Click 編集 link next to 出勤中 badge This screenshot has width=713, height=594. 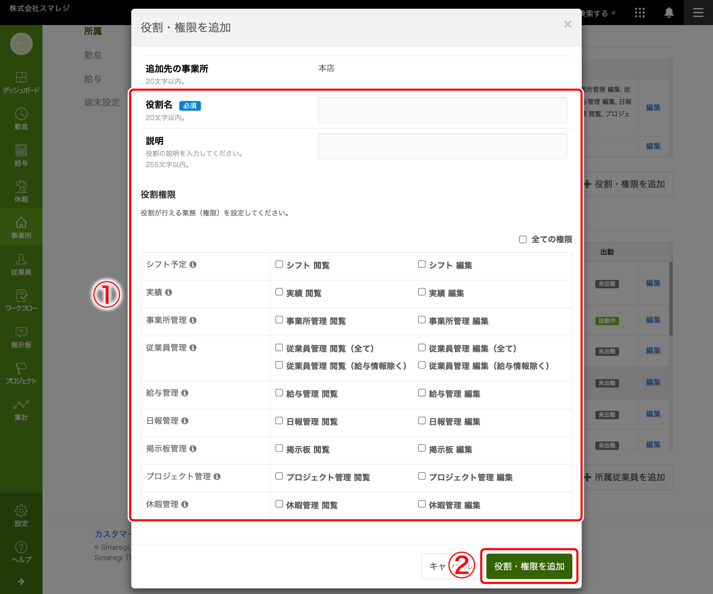(653, 320)
